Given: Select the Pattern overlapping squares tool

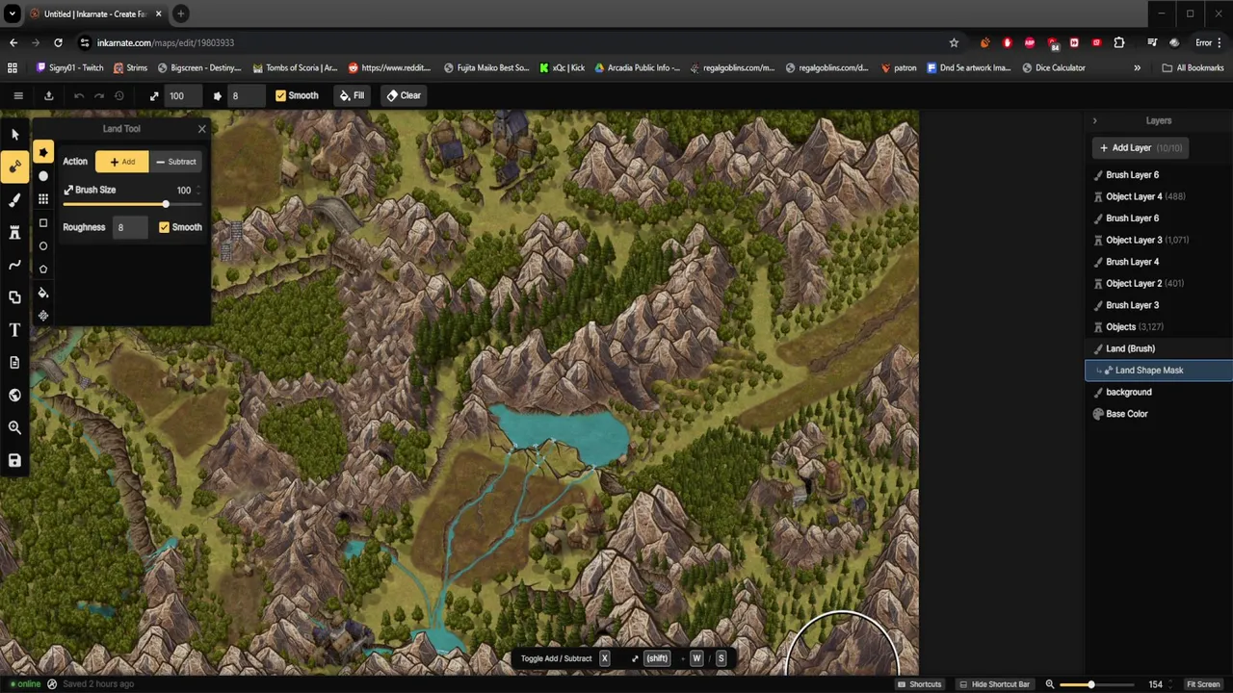Looking at the screenshot, I should coord(14,297).
